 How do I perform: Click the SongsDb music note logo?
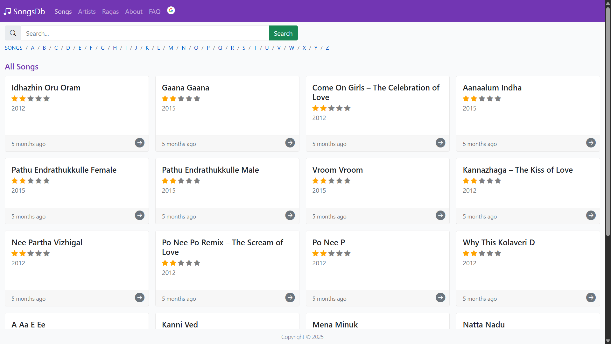[7, 11]
